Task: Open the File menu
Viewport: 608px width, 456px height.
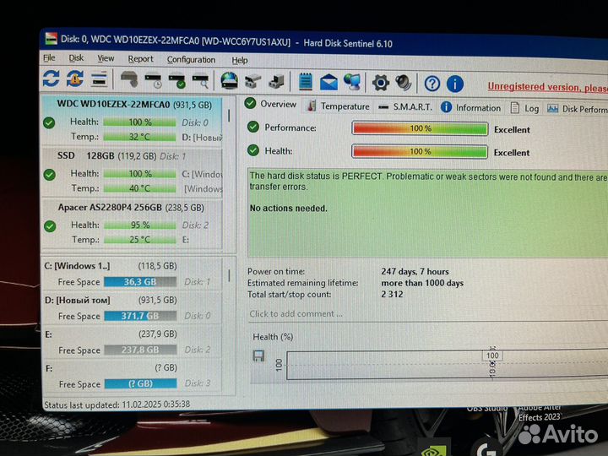Action: (49, 57)
